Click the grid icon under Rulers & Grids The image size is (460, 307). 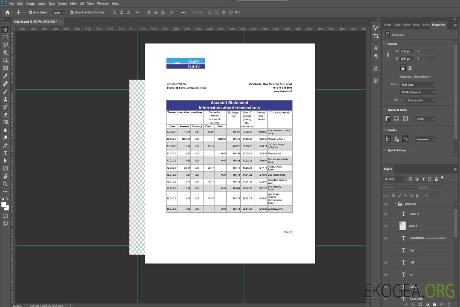click(397, 119)
